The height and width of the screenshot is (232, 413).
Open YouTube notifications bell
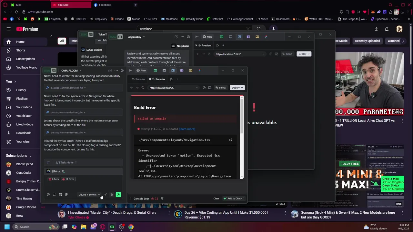click(x=387, y=29)
